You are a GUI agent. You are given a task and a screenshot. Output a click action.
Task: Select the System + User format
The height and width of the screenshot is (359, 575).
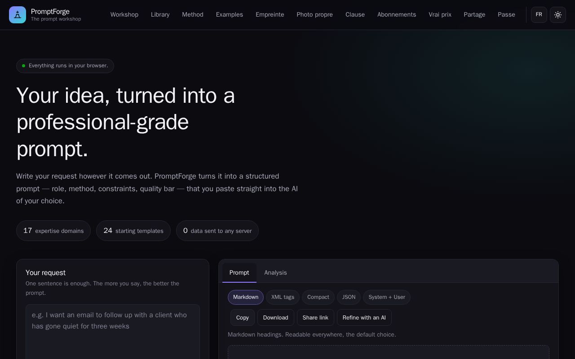click(x=387, y=297)
